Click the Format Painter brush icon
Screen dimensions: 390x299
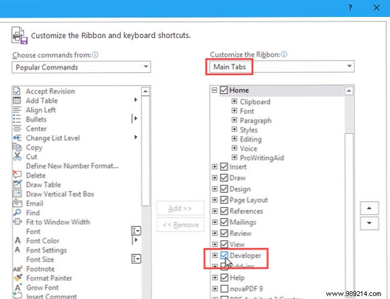pos(17,278)
